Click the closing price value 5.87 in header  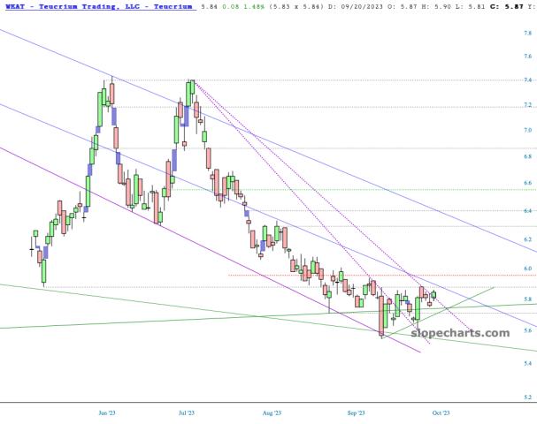pyautogui.click(x=511, y=7)
